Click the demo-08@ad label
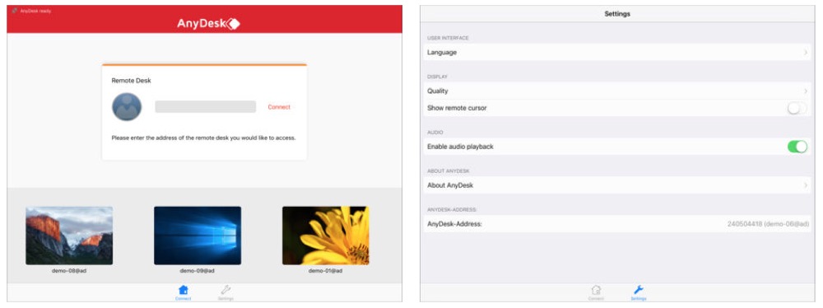 point(69,271)
